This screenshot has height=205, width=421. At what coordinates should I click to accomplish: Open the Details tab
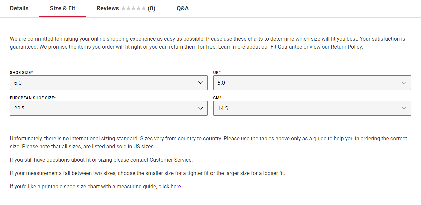(x=19, y=8)
